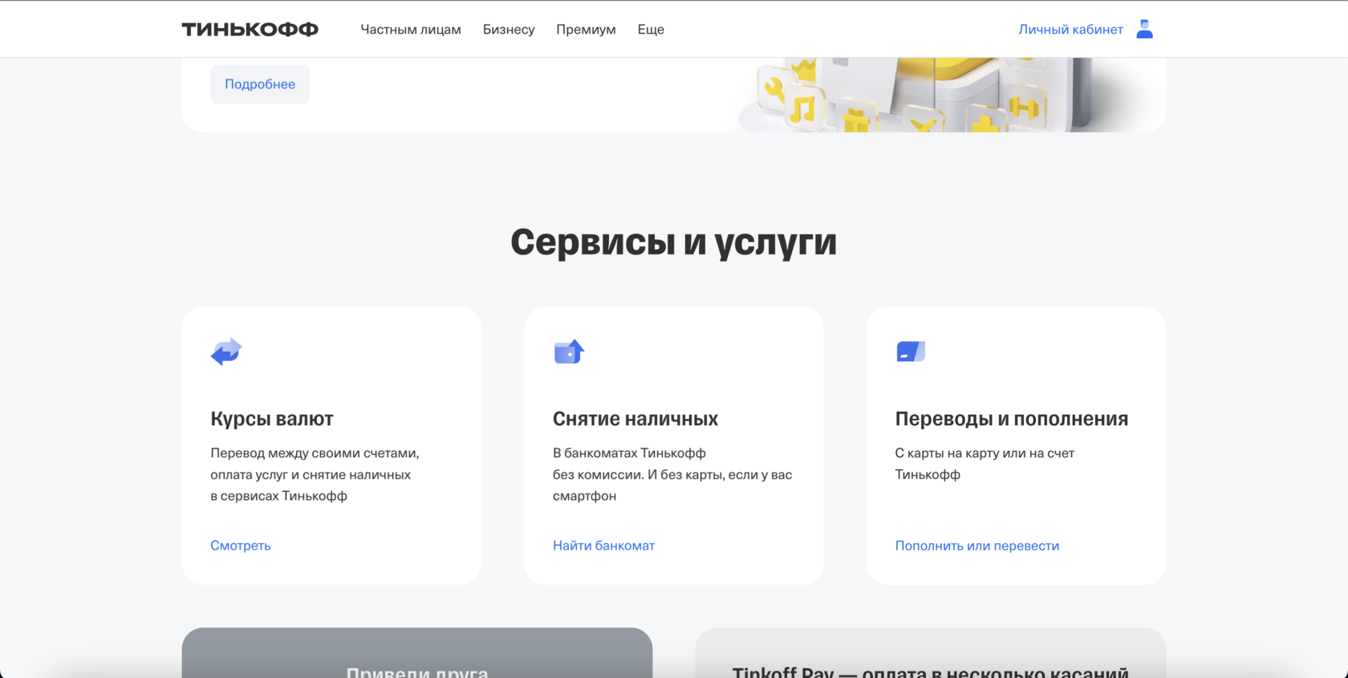Click the Сервисы и услуги title
1348x678 pixels.
click(674, 242)
